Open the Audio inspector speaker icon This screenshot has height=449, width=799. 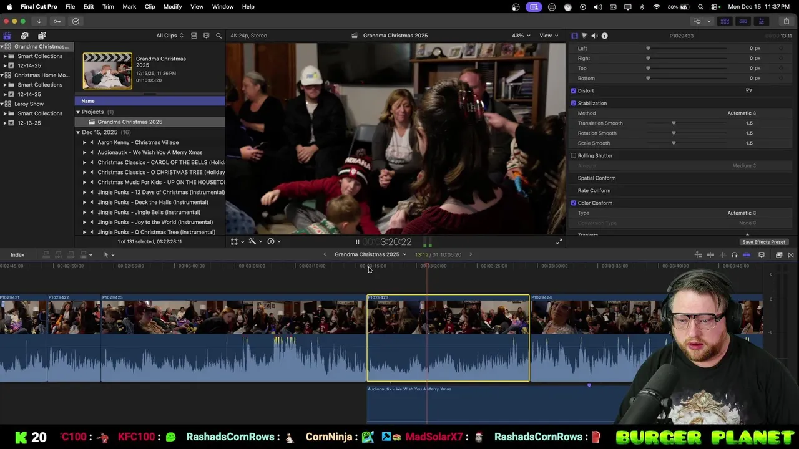click(x=594, y=36)
